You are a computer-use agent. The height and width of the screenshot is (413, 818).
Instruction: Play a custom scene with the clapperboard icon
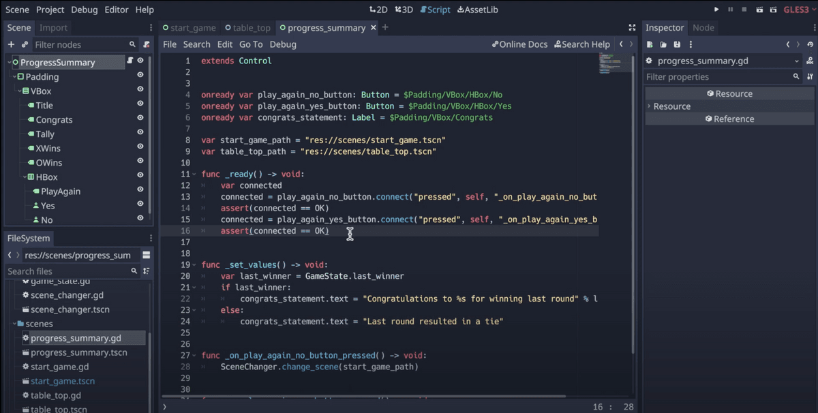(773, 10)
